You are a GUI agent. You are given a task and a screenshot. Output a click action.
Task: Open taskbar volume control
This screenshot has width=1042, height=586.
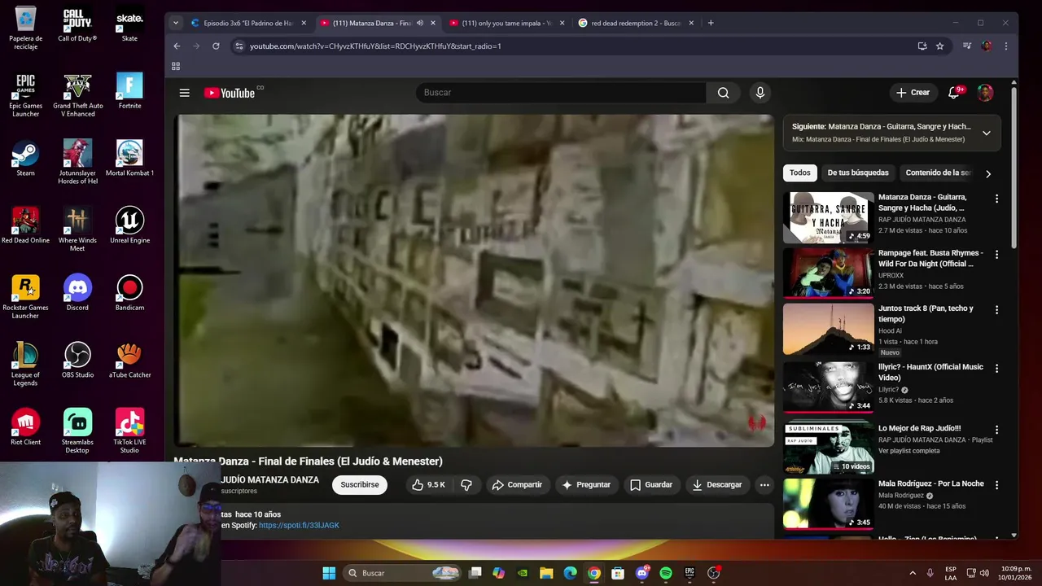[x=984, y=573]
